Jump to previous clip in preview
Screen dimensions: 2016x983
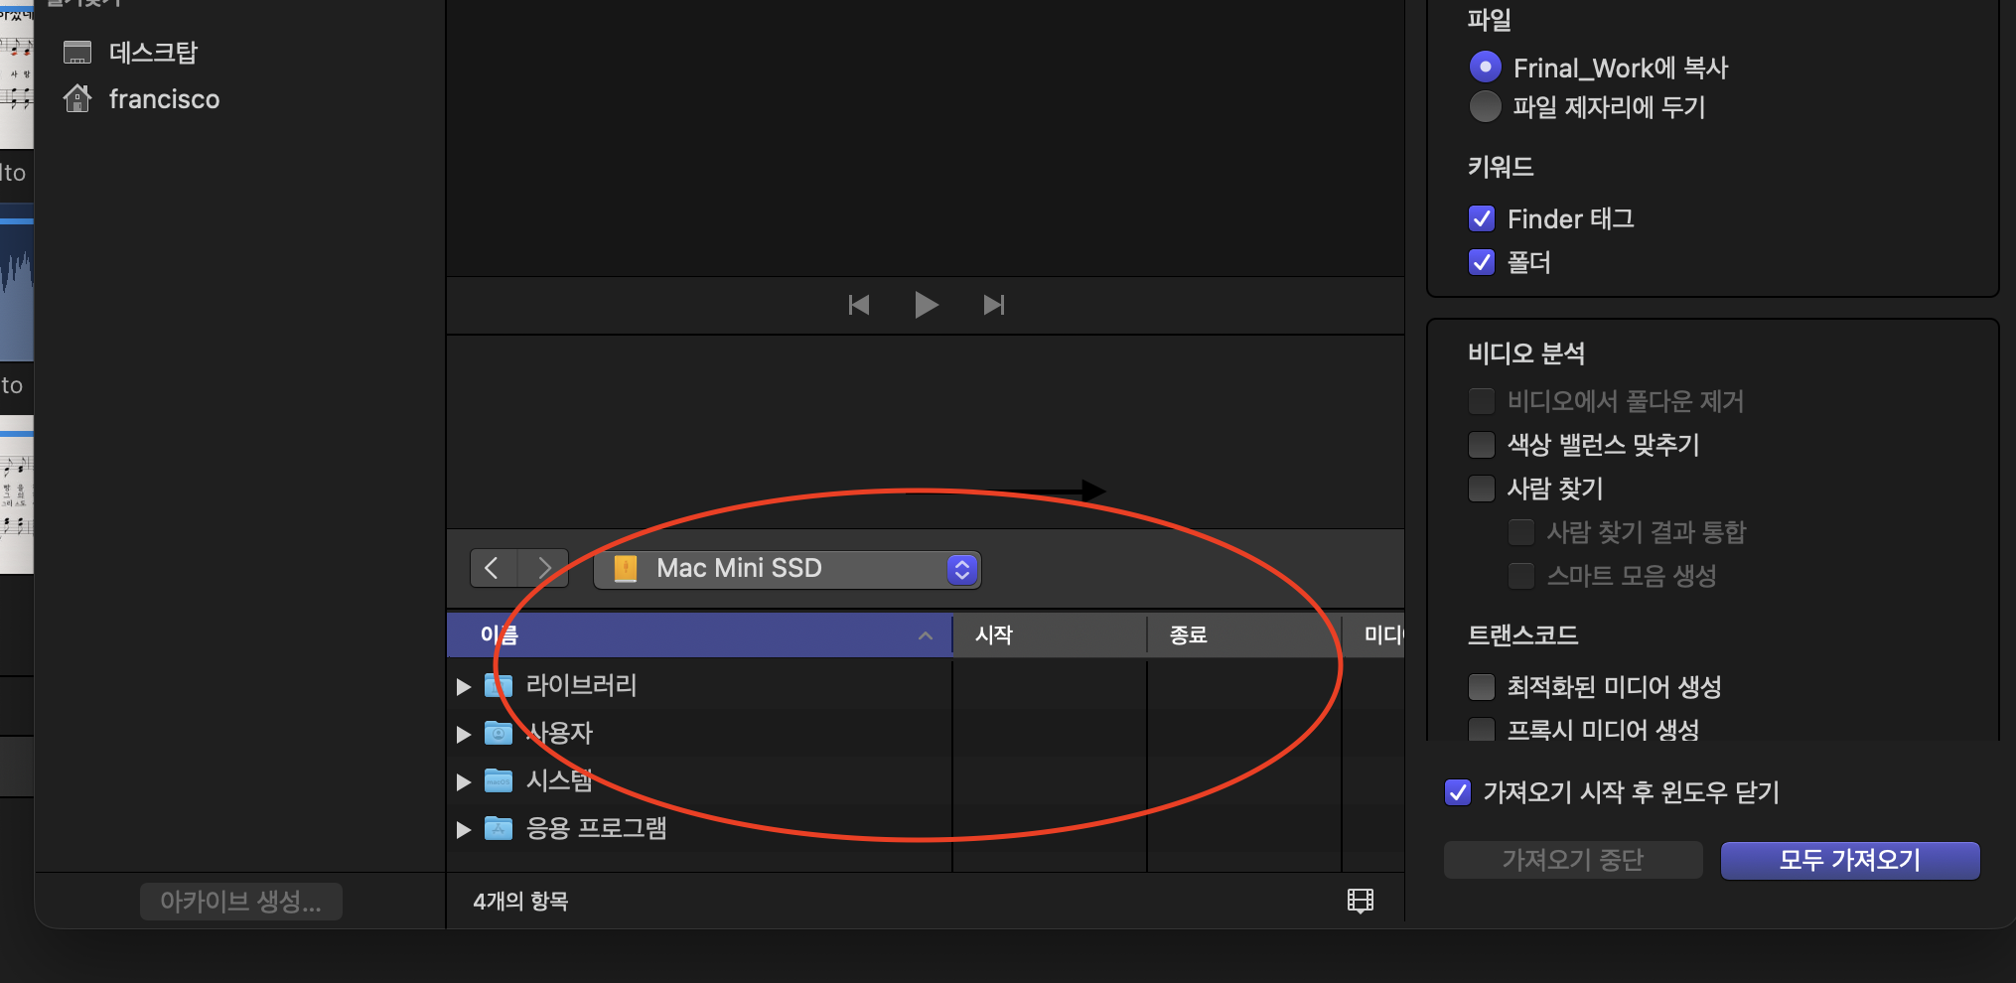pyautogui.click(x=859, y=305)
